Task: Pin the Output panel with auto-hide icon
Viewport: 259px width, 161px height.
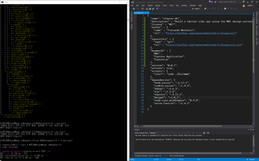Action: tap(251, 130)
